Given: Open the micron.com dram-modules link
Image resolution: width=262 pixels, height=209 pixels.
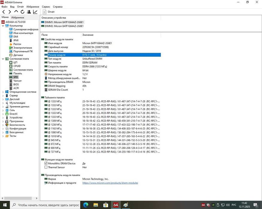Looking at the screenshot, I should (110, 183).
